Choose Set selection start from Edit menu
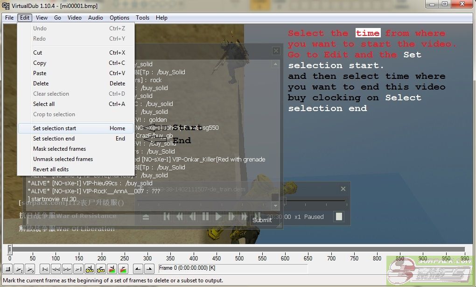This screenshot has height=287, width=476. (x=55, y=128)
